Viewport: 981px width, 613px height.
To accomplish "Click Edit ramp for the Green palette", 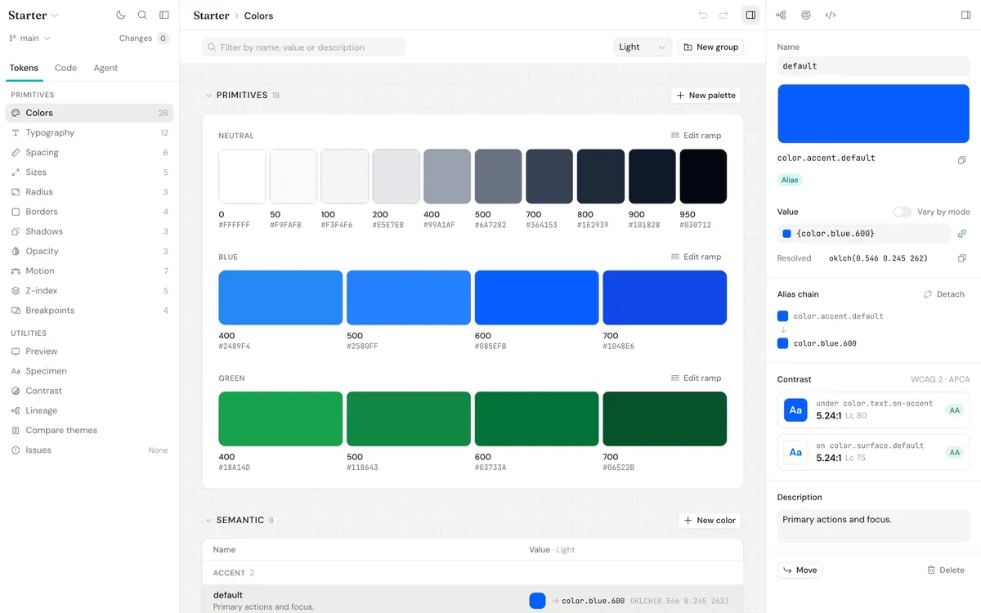I will click(x=696, y=378).
